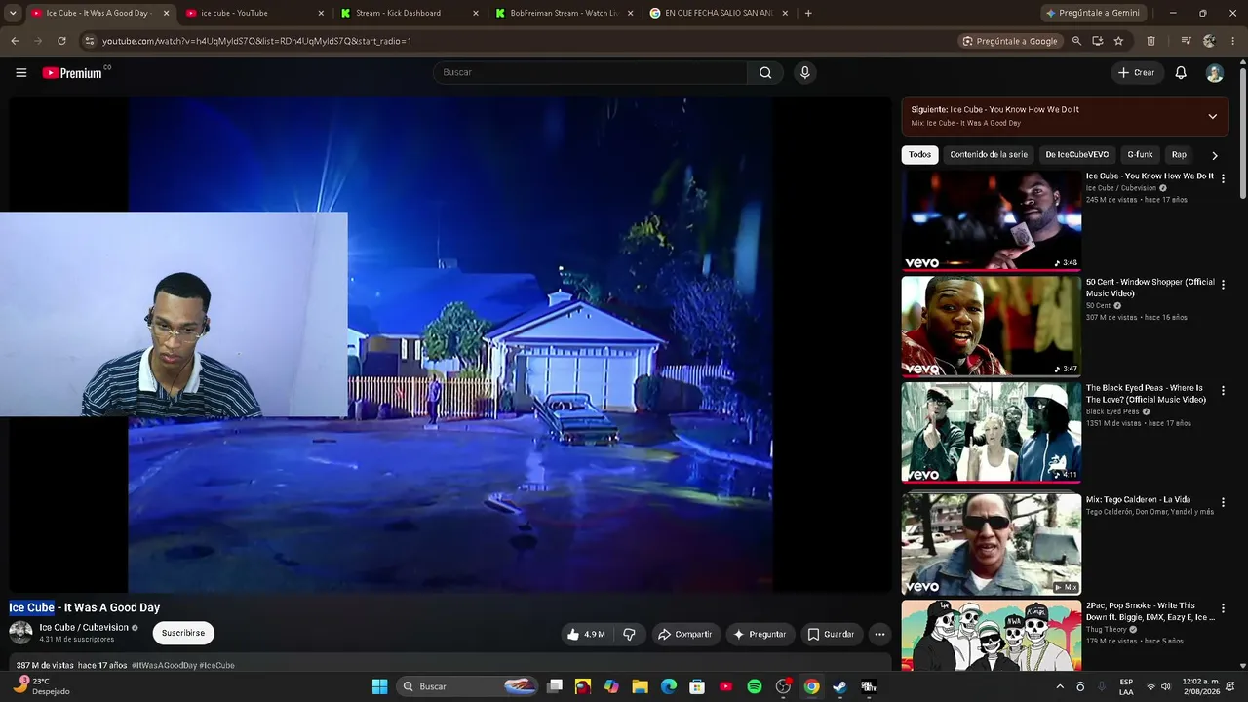
Task: Click the Guardar save button
Action: 831,634
